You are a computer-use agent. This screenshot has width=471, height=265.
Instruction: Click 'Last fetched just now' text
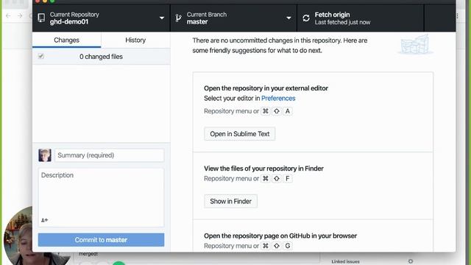click(x=342, y=22)
